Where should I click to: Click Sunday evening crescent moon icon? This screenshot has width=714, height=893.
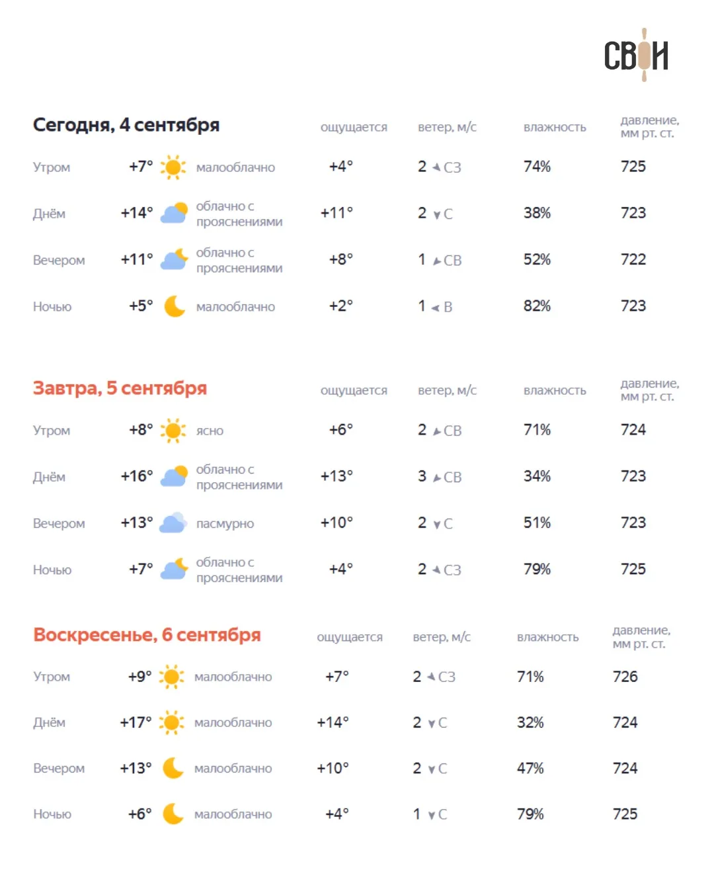[173, 768]
